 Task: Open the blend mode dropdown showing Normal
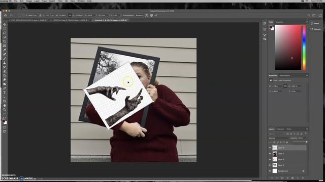[x=279, y=138]
